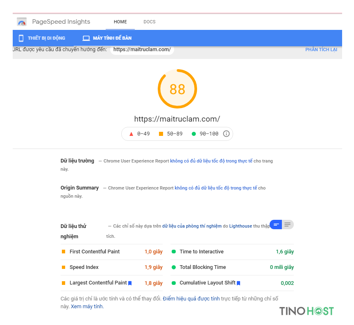Image resolution: width=354 pixels, height=325 pixels.
Task: Click the Time to Interactive label
Action: pos(202,252)
